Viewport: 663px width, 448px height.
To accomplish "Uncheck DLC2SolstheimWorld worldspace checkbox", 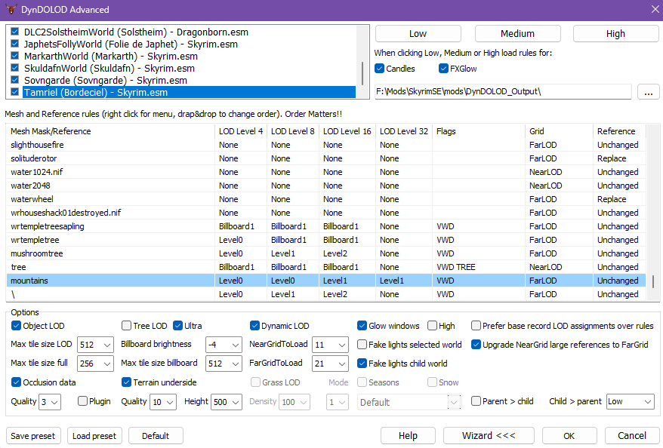I will (x=15, y=32).
